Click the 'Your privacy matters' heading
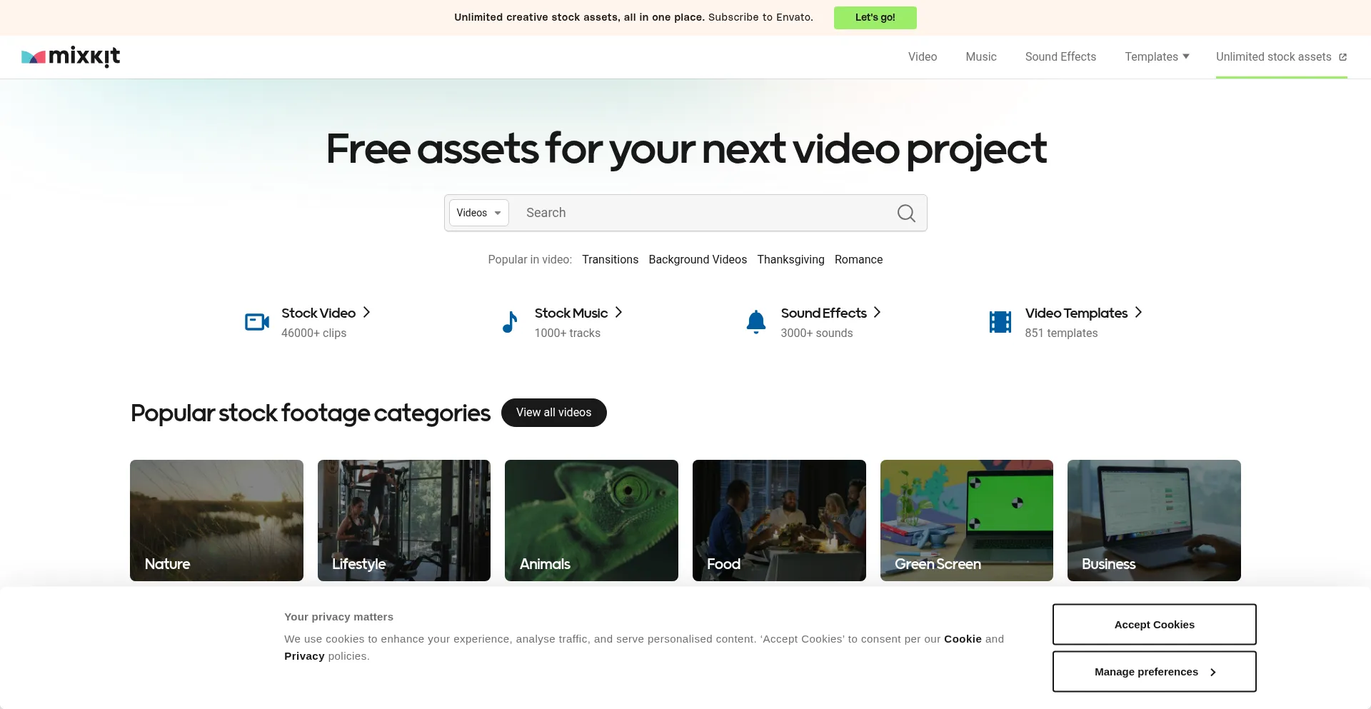Image resolution: width=1371 pixels, height=709 pixels. 338,617
